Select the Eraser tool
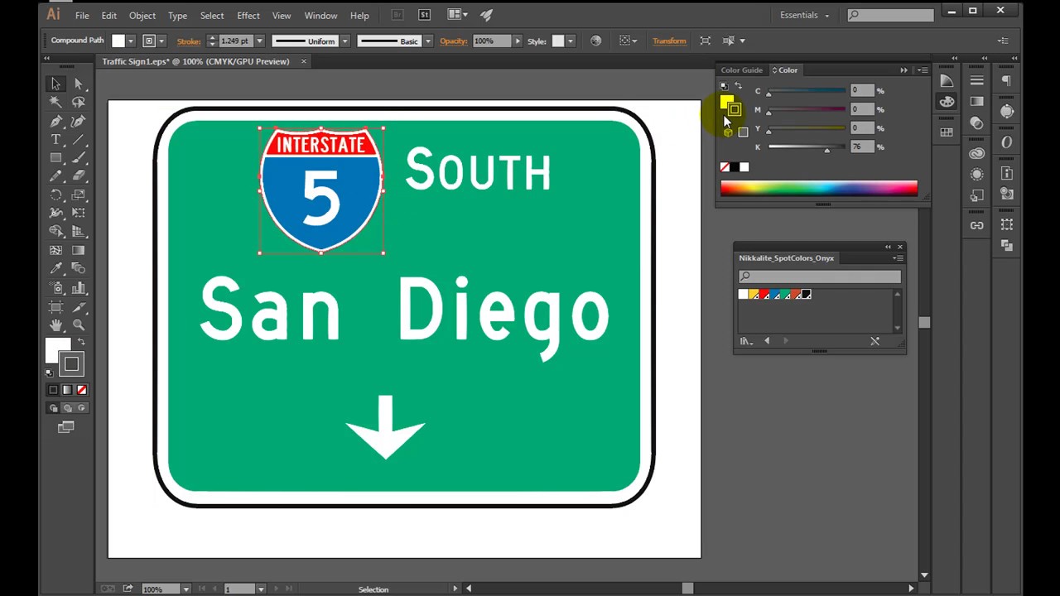 click(x=79, y=176)
